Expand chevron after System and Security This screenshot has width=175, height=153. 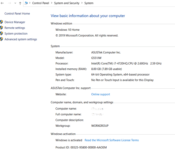82,3
